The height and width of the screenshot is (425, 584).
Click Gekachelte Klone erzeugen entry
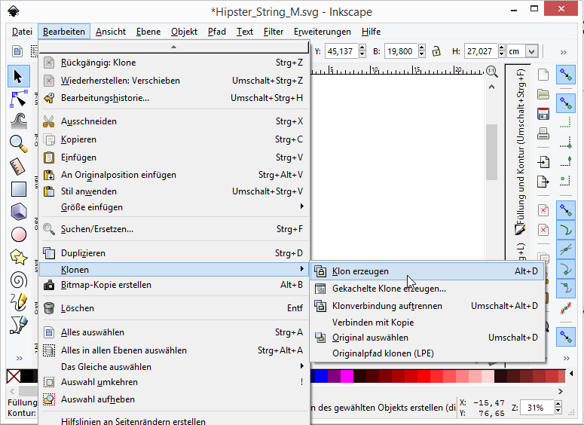tap(389, 289)
